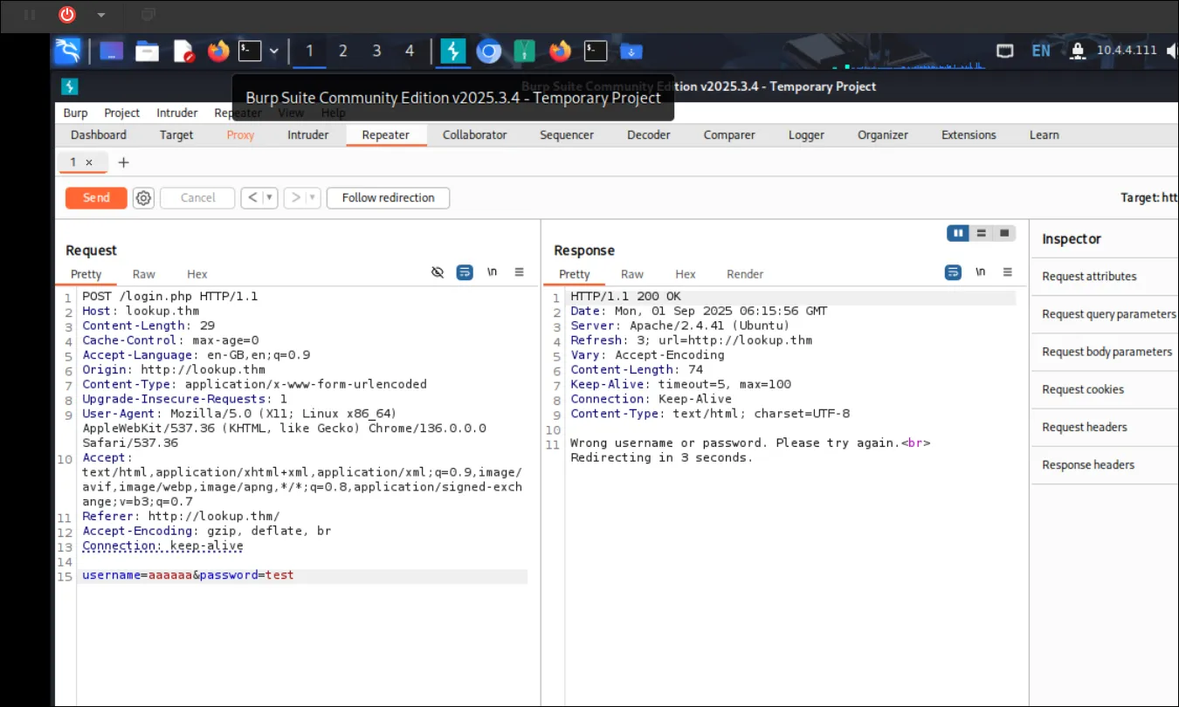Switch to the Chromium window in taskbar

point(488,51)
